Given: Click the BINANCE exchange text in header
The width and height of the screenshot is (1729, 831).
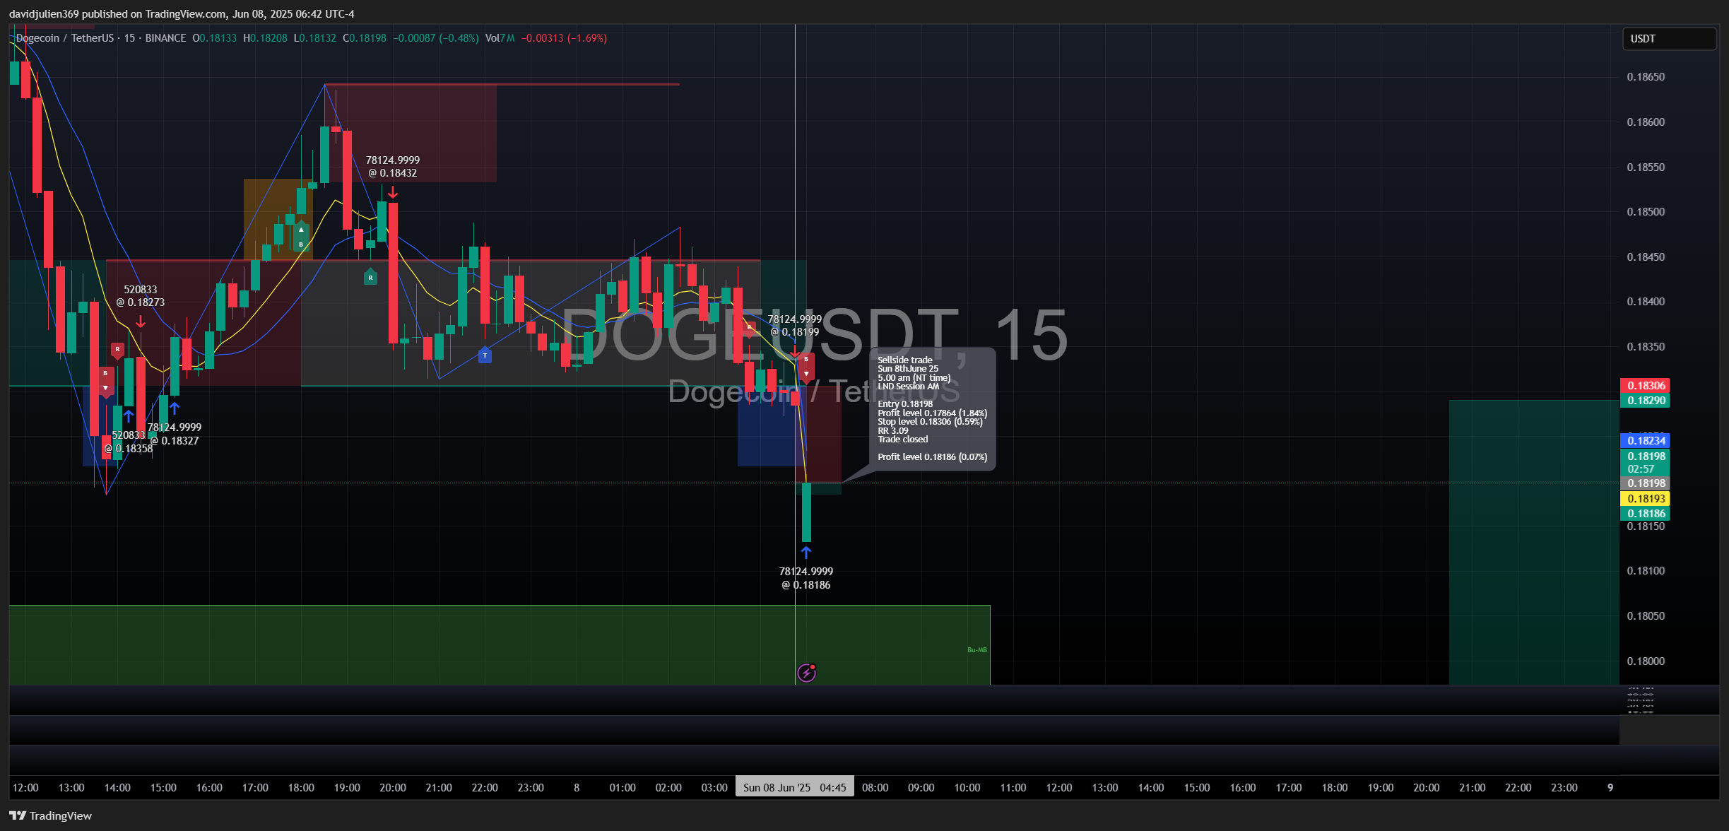Looking at the screenshot, I should (x=165, y=38).
